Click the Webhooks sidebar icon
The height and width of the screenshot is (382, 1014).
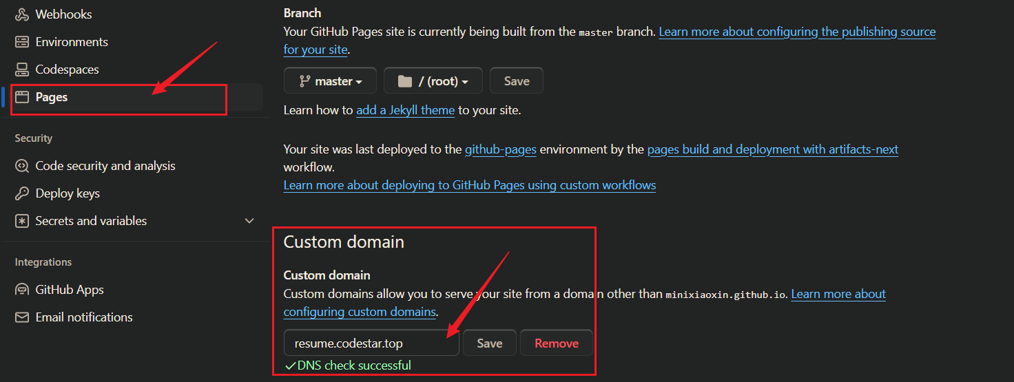click(22, 14)
